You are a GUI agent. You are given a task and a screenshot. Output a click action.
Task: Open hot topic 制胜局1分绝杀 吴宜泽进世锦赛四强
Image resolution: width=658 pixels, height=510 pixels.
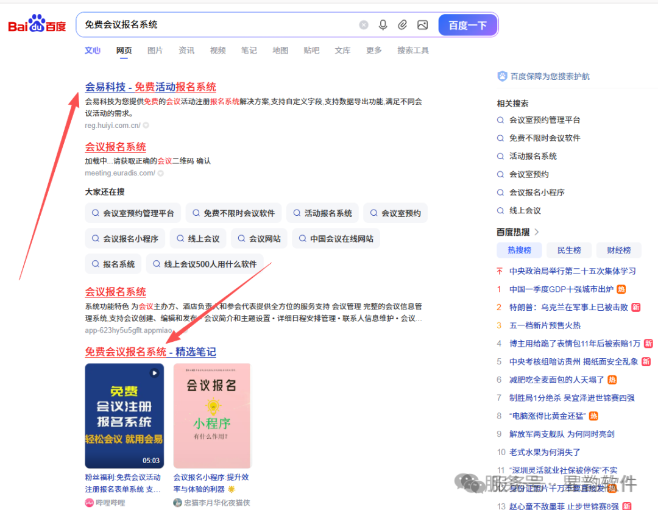coord(571,398)
